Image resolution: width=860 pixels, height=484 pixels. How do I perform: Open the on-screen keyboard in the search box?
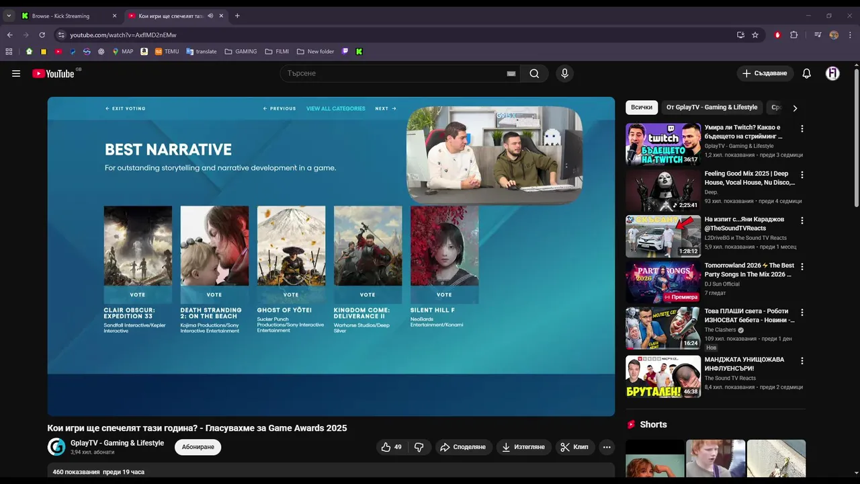pos(511,73)
